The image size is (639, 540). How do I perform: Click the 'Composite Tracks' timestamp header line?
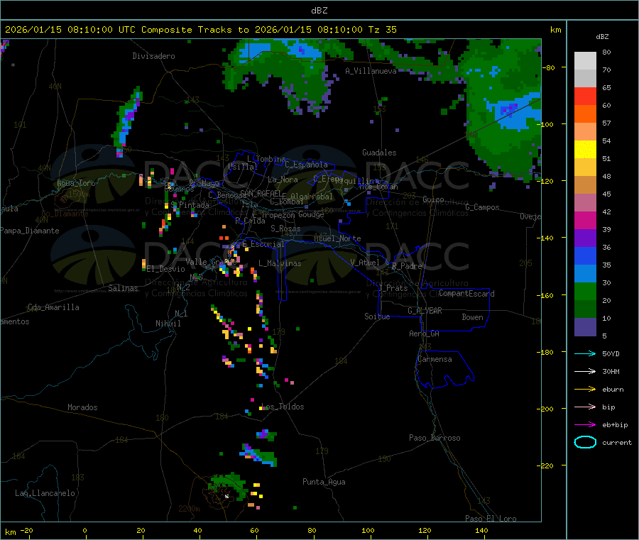pyautogui.click(x=200, y=30)
